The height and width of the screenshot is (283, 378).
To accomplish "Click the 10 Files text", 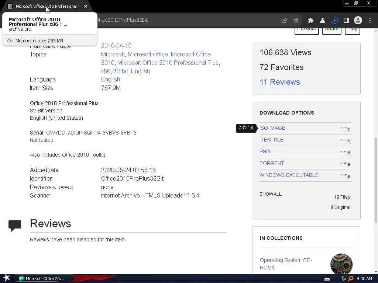I will pyautogui.click(x=342, y=197).
